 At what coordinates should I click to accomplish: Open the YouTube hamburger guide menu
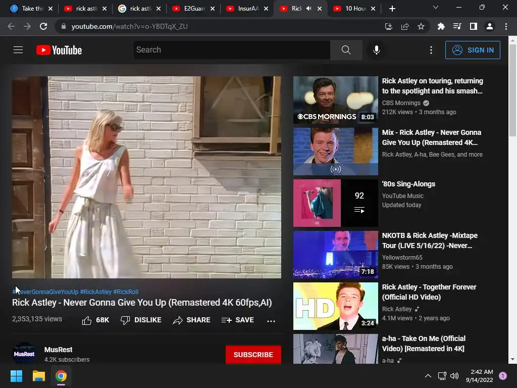coord(18,50)
